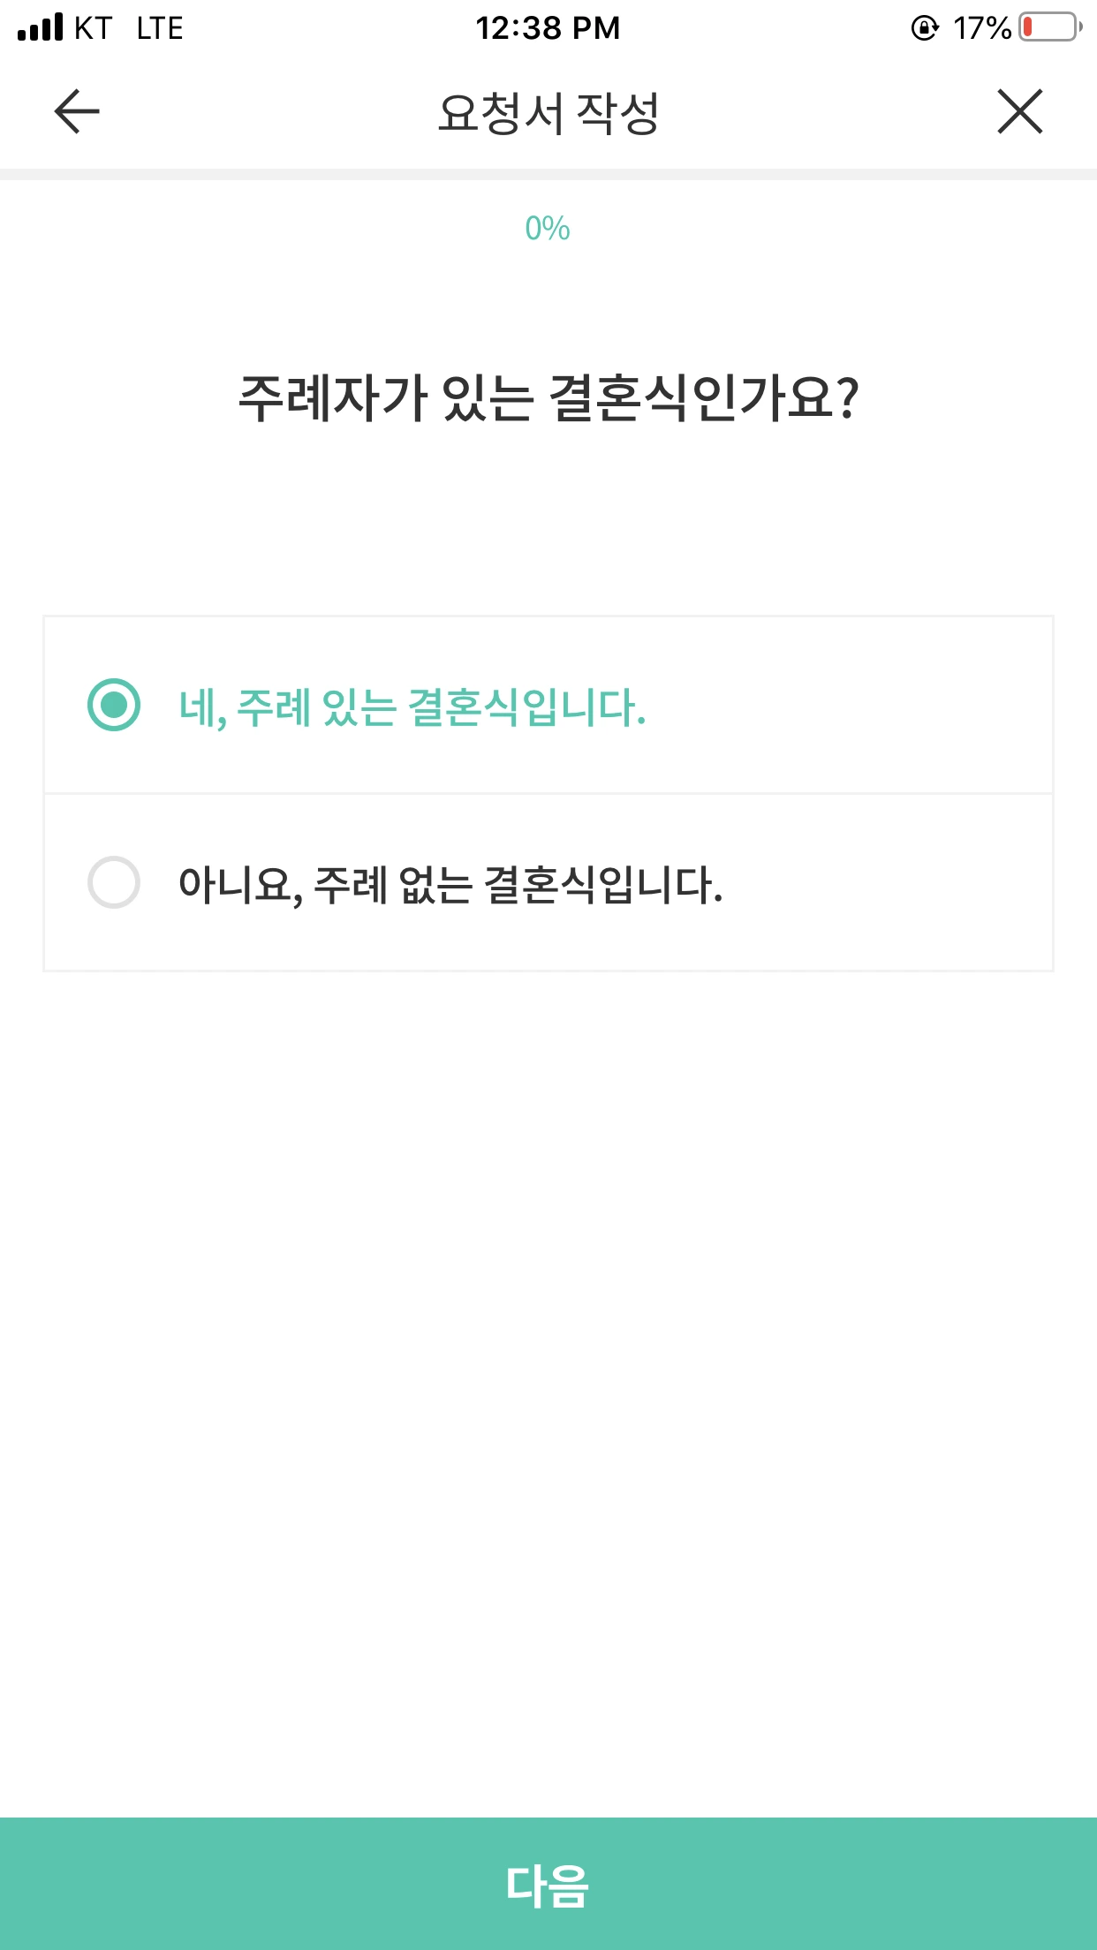Image resolution: width=1097 pixels, height=1950 pixels.
Task: Tap the cellular signal strength bars
Action: 41,27
